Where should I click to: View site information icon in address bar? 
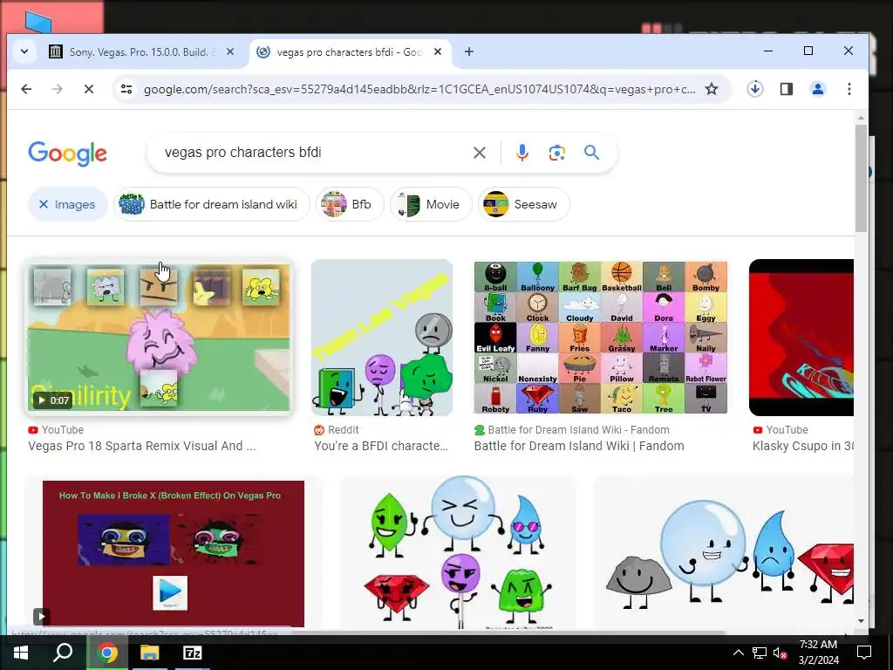click(126, 89)
